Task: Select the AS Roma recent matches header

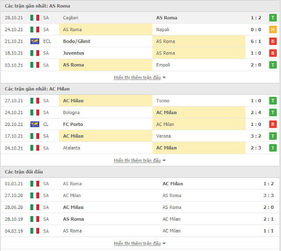Action: point(37,6)
